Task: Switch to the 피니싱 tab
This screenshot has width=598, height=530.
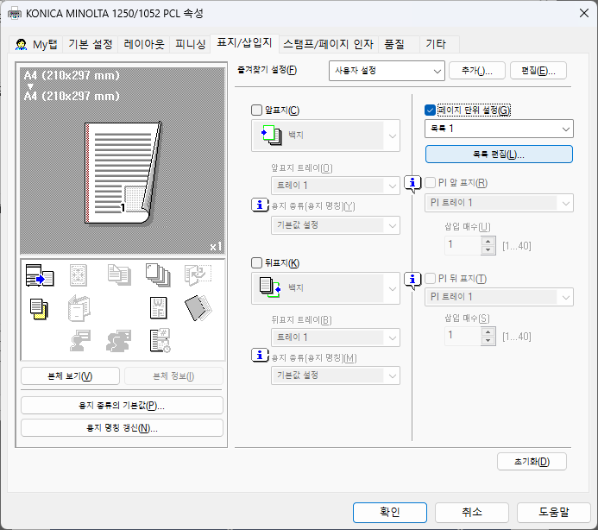Action: click(x=190, y=43)
